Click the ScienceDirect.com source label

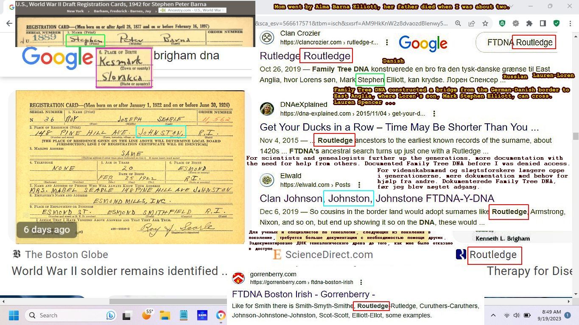pyautogui.click(x=329, y=255)
